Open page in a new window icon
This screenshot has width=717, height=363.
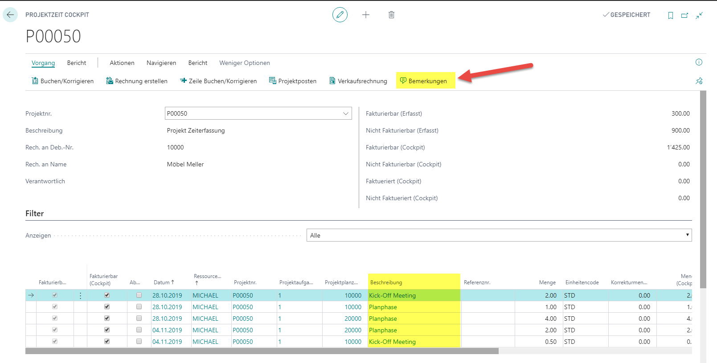point(684,16)
